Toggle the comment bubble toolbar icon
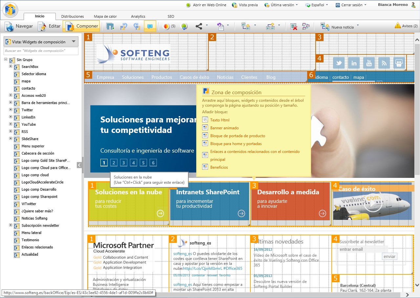420x298 pixels. (x=150, y=27)
